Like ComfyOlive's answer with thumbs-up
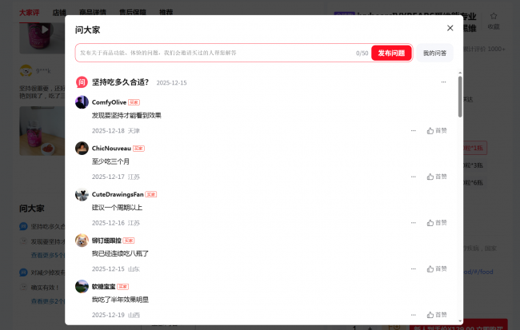Viewport: 520px width, 330px height. [x=437, y=130]
